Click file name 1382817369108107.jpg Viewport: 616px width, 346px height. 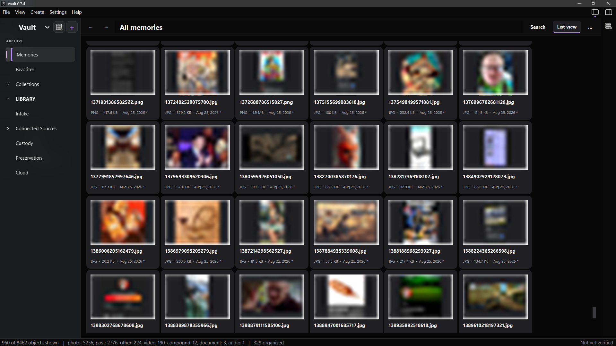pyautogui.click(x=413, y=177)
